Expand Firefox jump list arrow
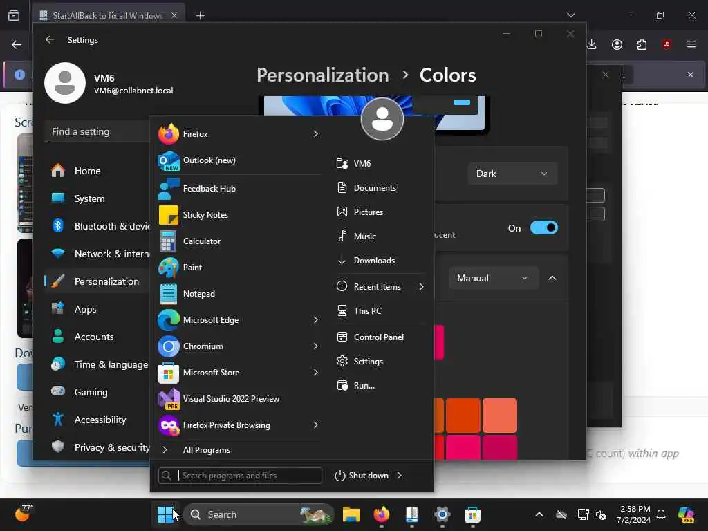The height and width of the screenshot is (531, 708). (315, 134)
